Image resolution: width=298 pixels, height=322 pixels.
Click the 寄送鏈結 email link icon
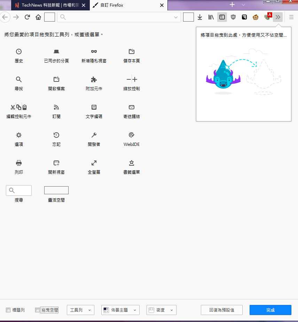[132, 107]
